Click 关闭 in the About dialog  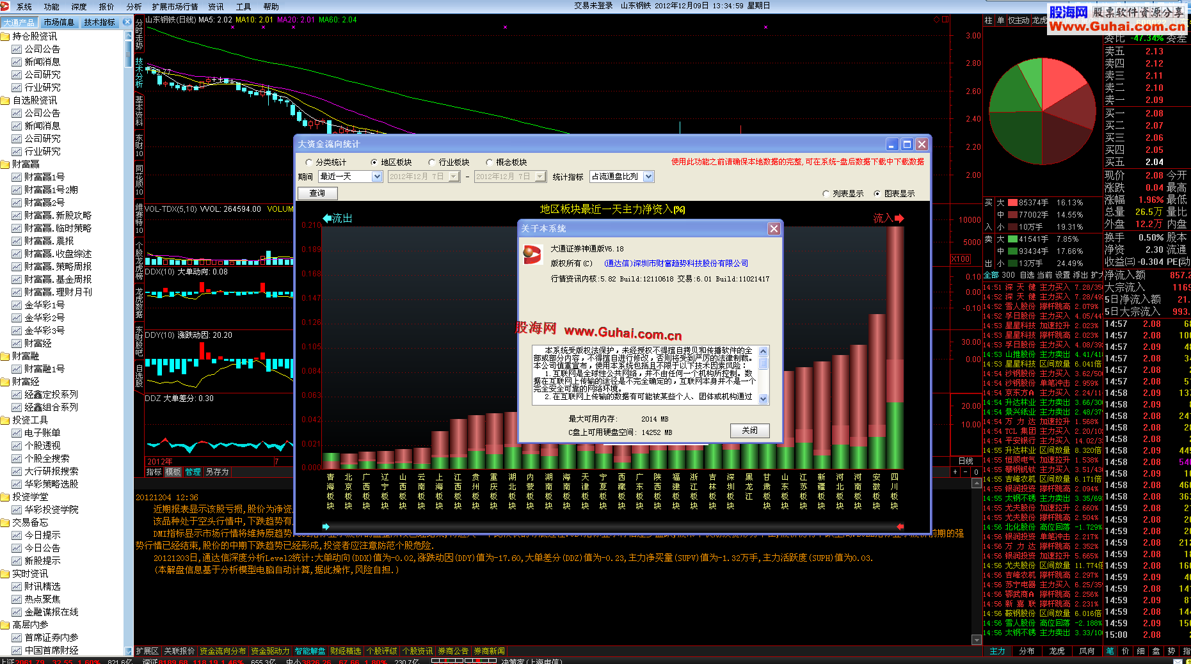(x=749, y=431)
